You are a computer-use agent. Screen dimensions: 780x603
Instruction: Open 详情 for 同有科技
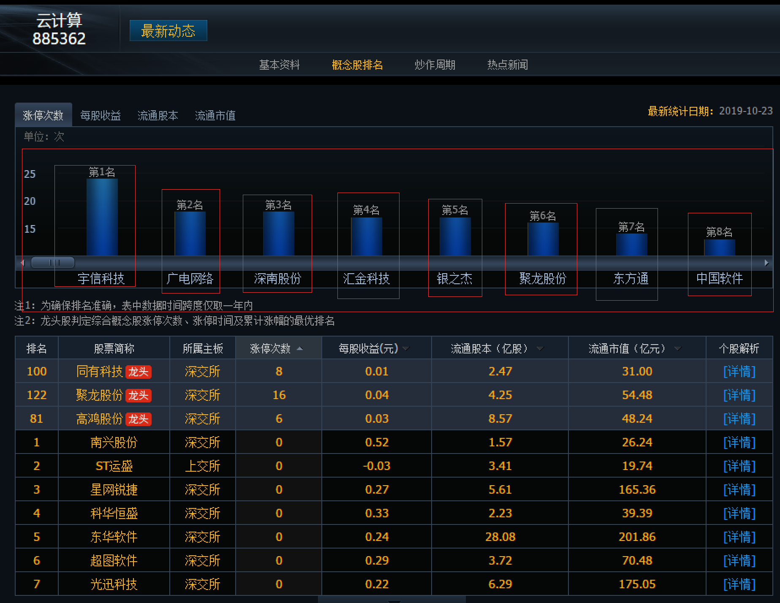tap(739, 372)
